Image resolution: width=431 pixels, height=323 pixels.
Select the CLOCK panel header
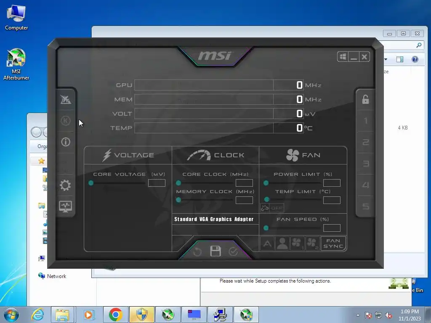click(x=215, y=155)
